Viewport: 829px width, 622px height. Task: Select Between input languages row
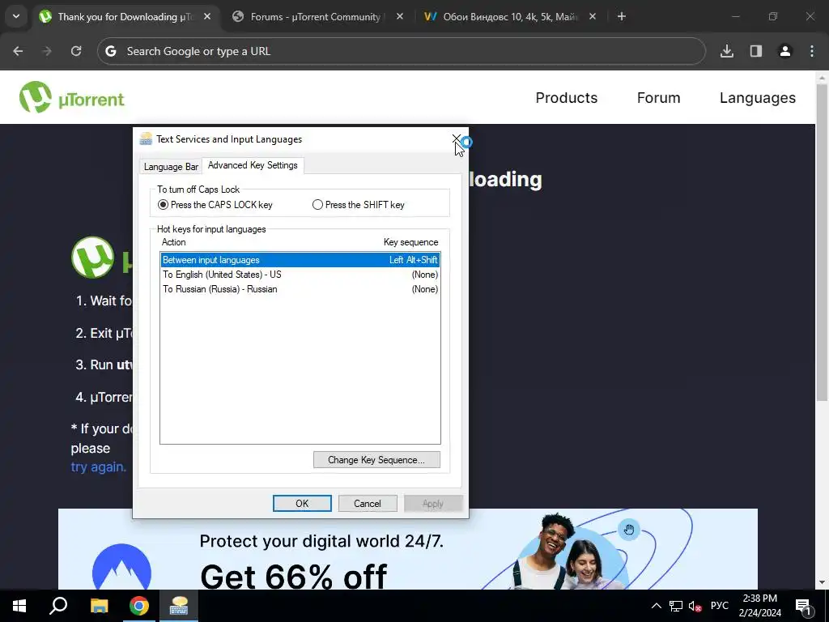[300, 260]
